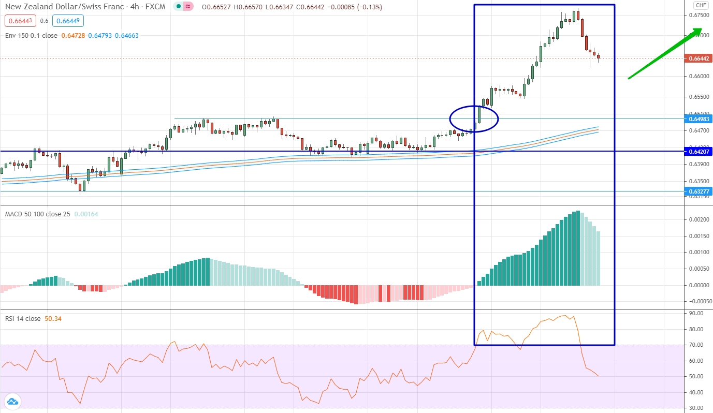The width and height of the screenshot is (713, 413).
Task: Select the MACD 50 100 close 25 legend
Action: click(37, 213)
